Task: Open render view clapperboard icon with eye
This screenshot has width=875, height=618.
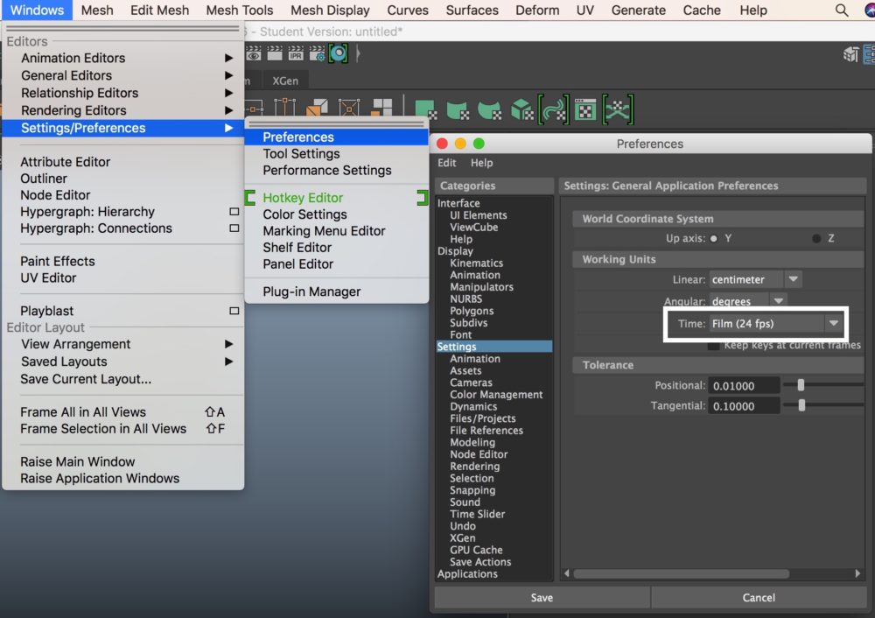Action: pyautogui.click(x=254, y=53)
